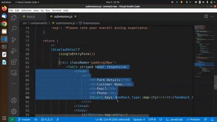Click the 'tbody' tag on line 93
The image size is (217, 122).
[81, 110]
